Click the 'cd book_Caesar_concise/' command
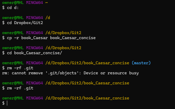The width and height of the screenshot is (175, 109). coord(34,53)
